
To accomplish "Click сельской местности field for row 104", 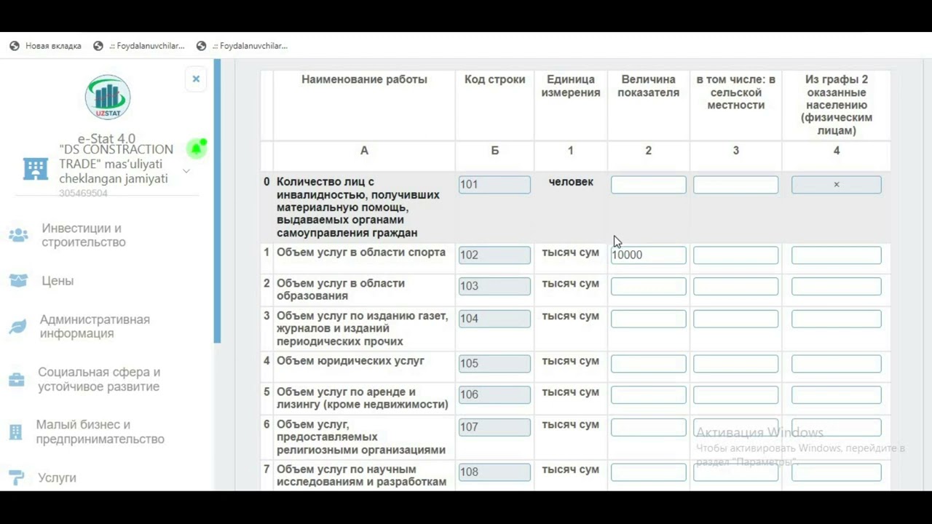I will click(735, 319).
